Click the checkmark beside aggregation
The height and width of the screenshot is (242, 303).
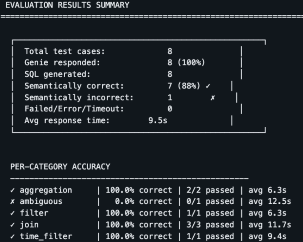13,191
